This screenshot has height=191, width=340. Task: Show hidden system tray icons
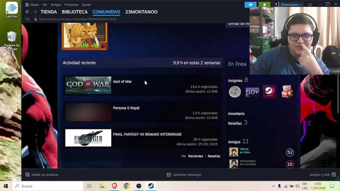(273, 186)
